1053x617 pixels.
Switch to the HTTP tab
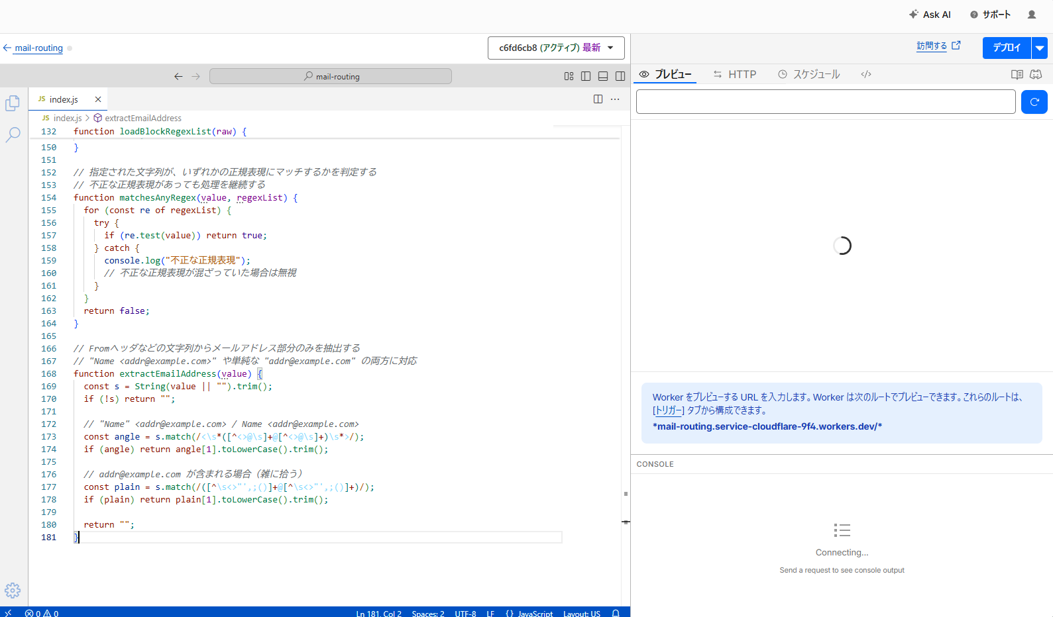coord(734,74)
